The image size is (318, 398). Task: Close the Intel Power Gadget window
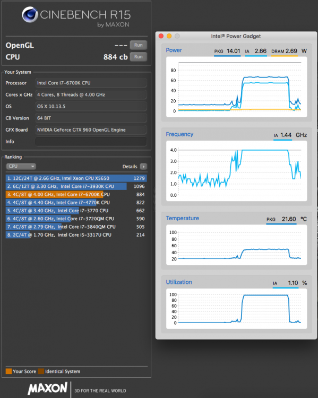[x=161, y=36]
